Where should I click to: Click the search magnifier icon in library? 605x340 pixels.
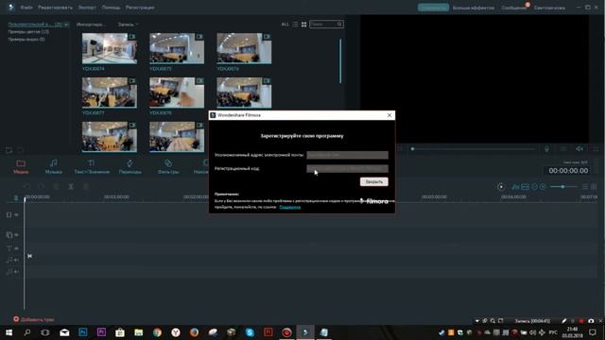339,25
